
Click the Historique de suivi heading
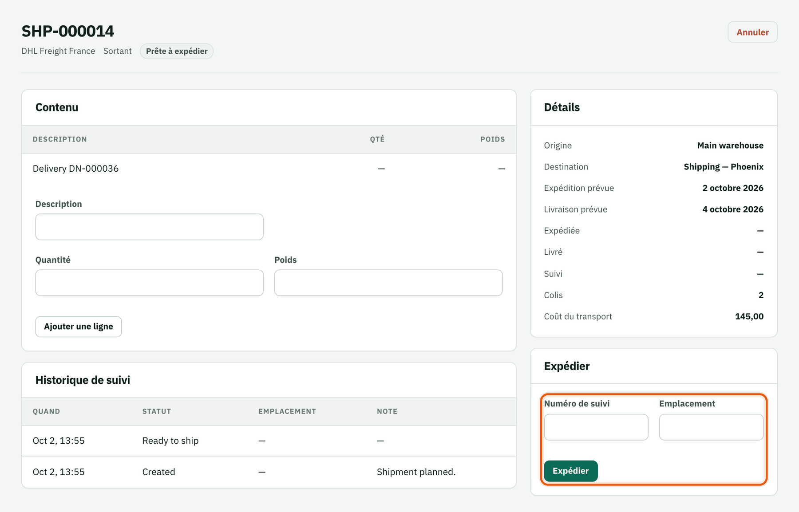(83, 380)
